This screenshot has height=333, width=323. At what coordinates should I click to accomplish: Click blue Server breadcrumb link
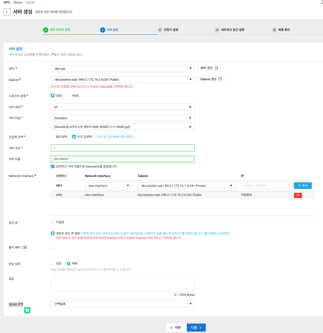(30, 2)
